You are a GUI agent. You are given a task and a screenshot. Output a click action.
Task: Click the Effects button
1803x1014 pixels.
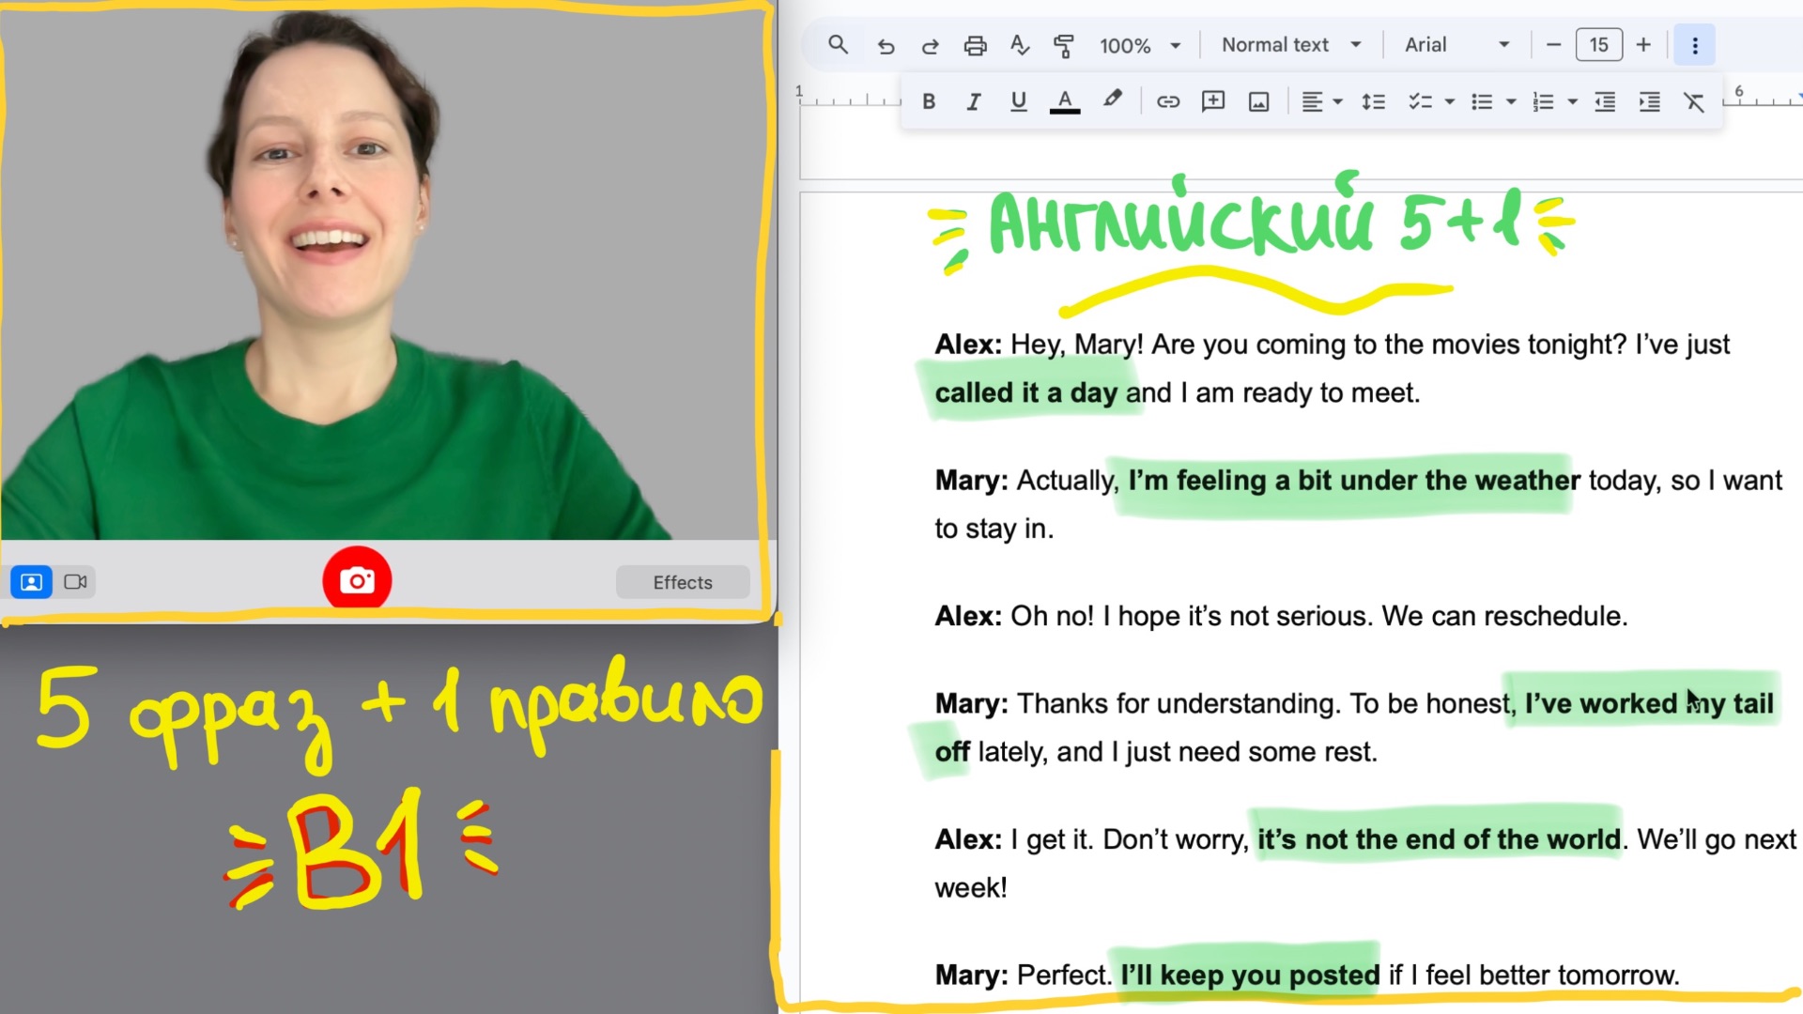pyautogui.click(x=683, y=582)
